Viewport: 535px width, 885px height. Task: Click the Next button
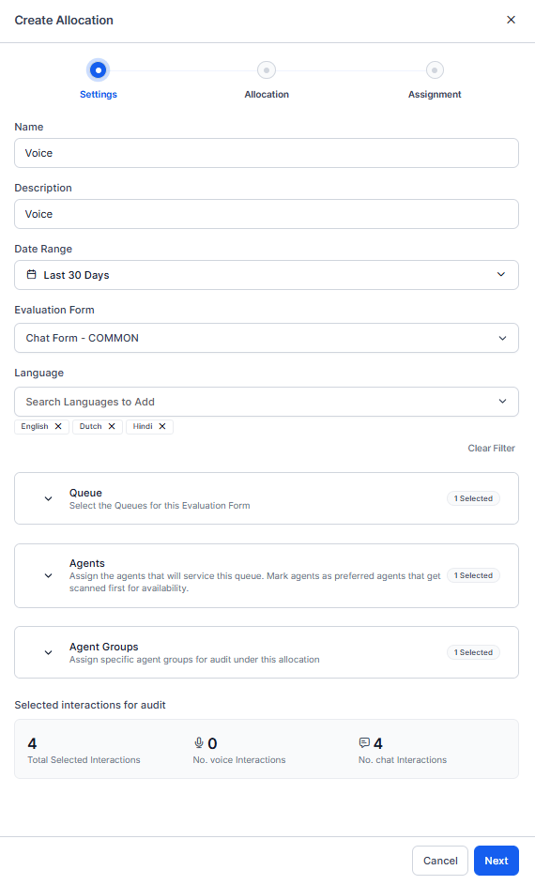497,861
